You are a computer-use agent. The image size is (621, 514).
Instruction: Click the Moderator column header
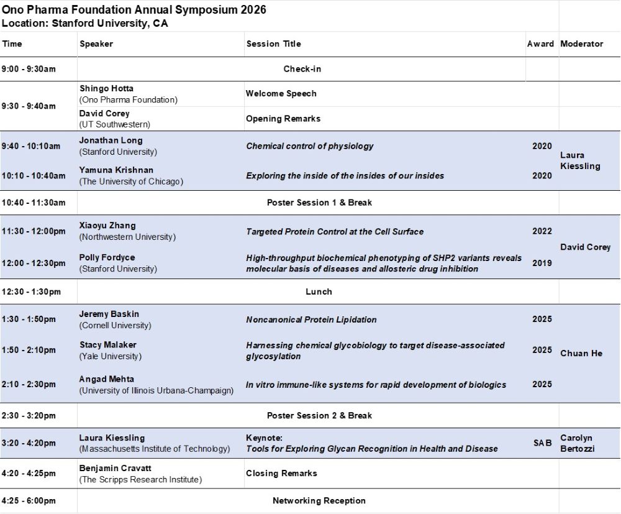(581, 44)
